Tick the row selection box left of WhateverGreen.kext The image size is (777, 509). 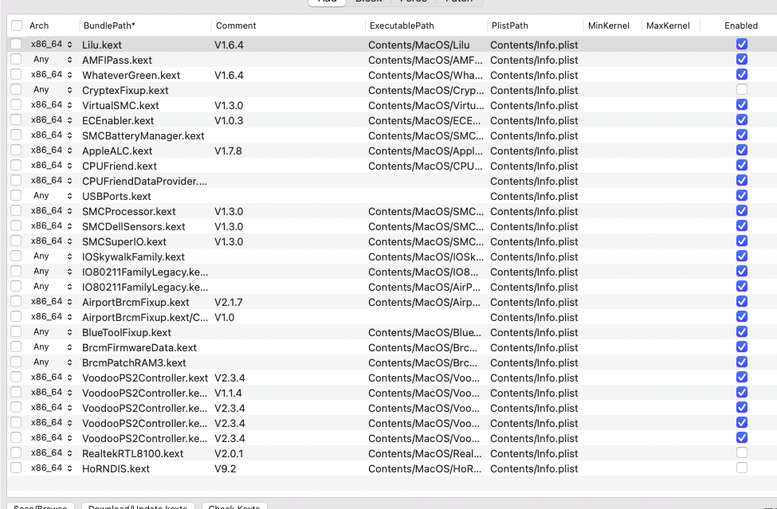tap(16, 74)
